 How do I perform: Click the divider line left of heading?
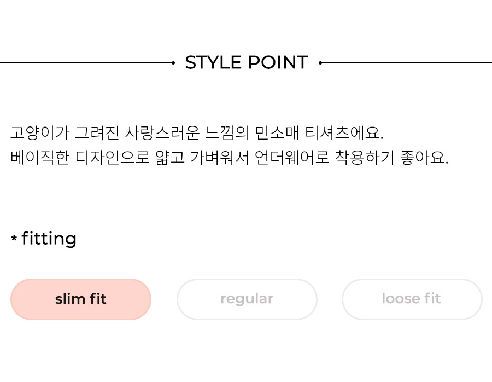(86, 63)
